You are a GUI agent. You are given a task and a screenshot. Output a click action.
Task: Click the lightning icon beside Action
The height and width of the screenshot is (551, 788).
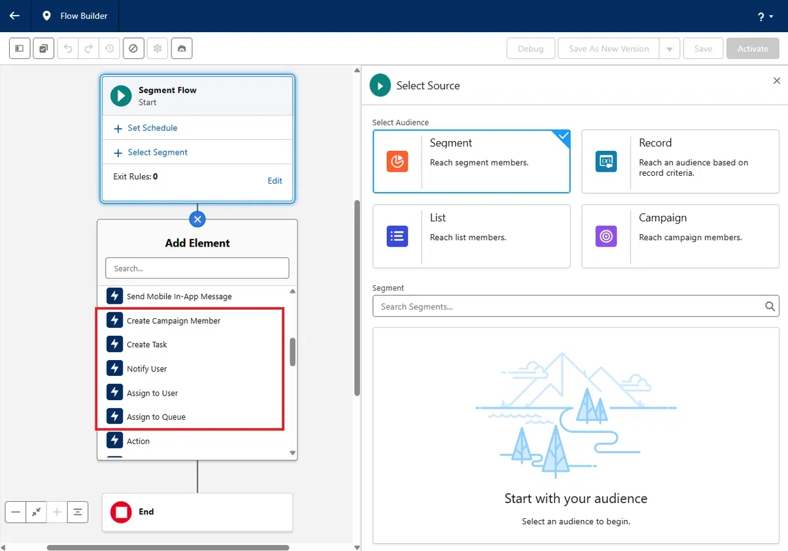(x=115, y=441)
